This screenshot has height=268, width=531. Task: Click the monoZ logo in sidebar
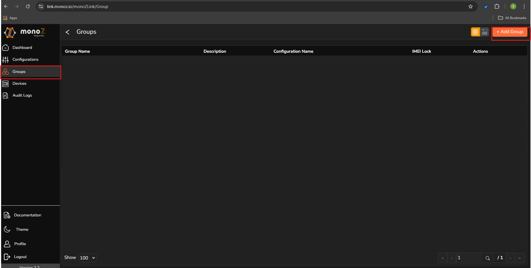(24, 32)
